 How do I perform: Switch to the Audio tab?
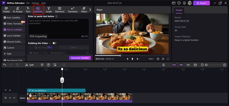(x=49, y=10)
